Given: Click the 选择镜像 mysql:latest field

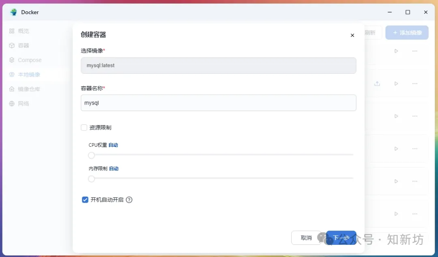Looking at the screenshot, I should click(218, 65).
